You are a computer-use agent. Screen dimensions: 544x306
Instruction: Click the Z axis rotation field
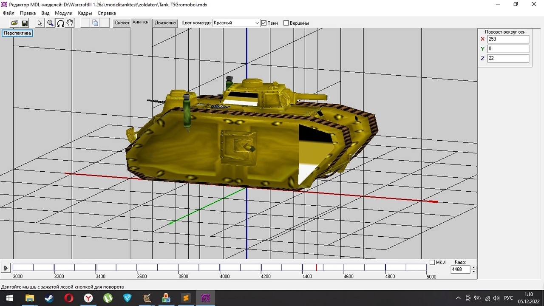pos(508,58)
